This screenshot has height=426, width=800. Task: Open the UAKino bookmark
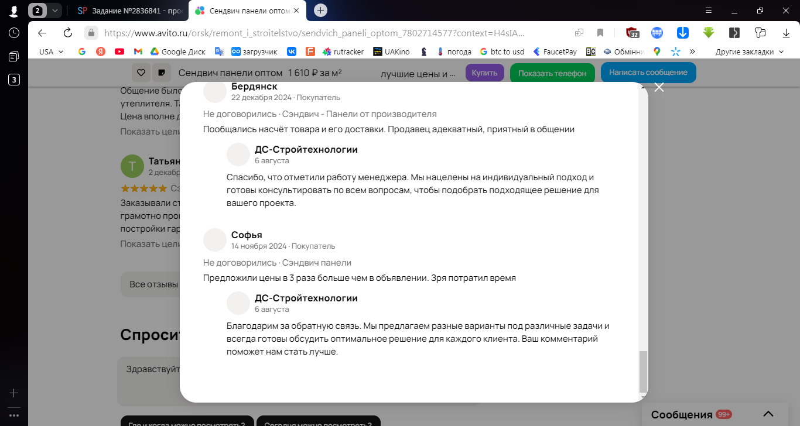392,51
